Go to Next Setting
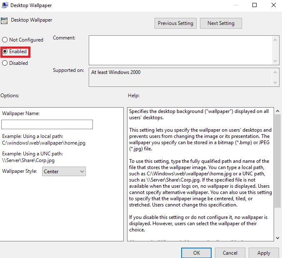The image size is (282, 258). click(221, 23)
